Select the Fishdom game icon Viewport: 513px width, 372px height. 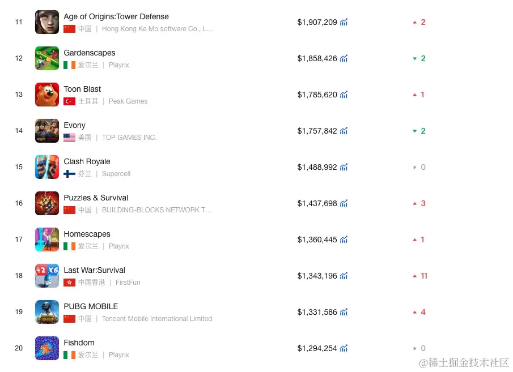47,348
